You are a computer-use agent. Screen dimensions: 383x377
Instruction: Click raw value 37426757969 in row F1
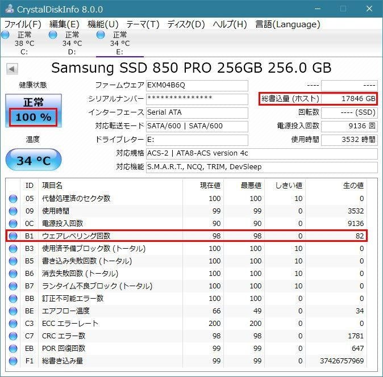(342, 361)
